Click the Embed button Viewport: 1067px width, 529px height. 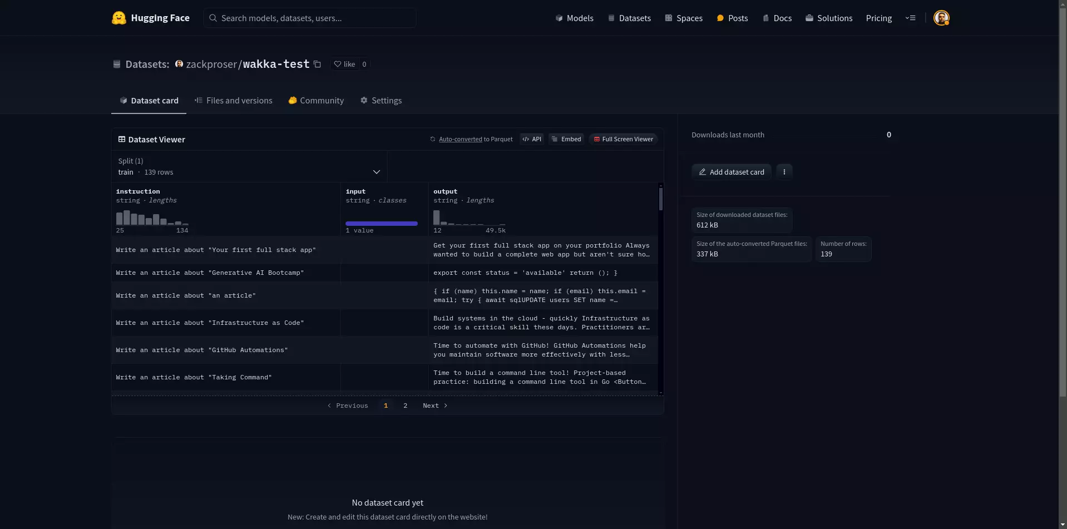[x=566, y=139]
